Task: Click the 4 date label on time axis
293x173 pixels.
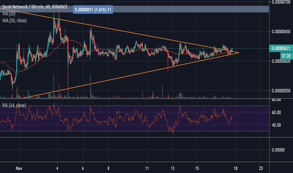Action: click(57, 168)
